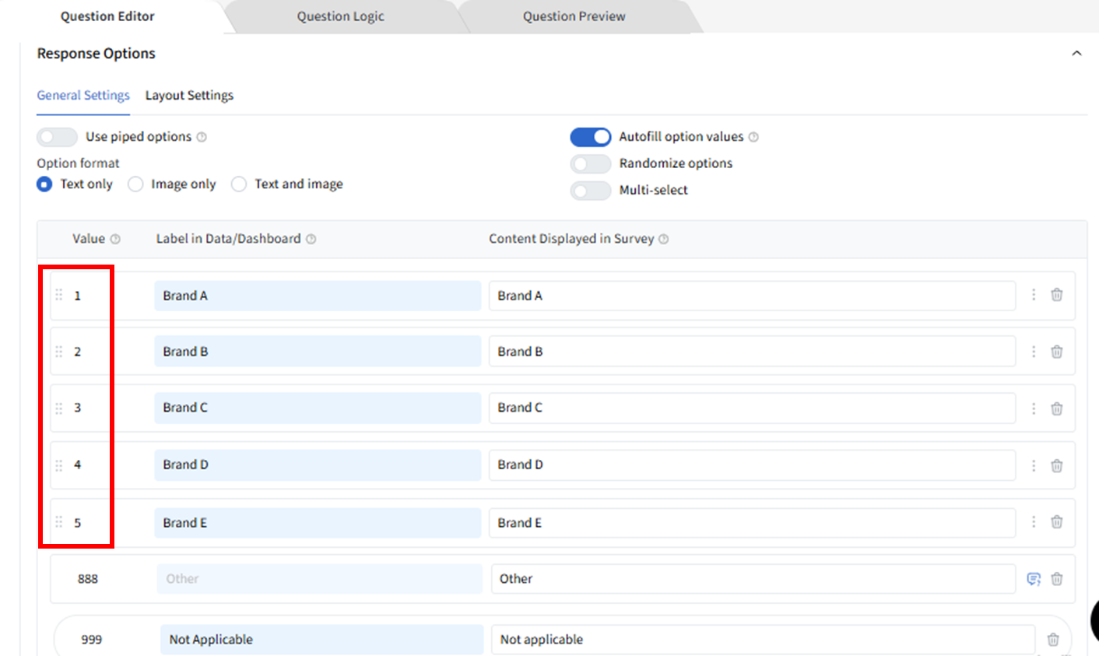Image resolution: width=1099 pixels, height=656 pixels.
Task: Collapse the Response Options section
Action: point(1076,54)
